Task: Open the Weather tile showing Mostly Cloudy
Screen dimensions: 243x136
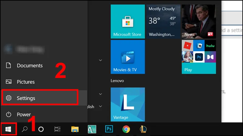Action: point(163,21)
